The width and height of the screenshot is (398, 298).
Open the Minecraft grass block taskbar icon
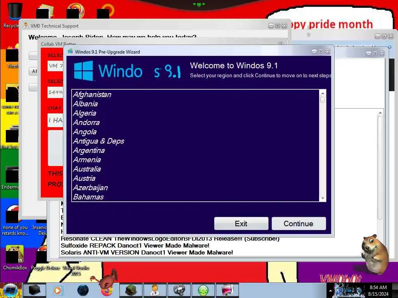pyautogui.click(x=131, y=290)
